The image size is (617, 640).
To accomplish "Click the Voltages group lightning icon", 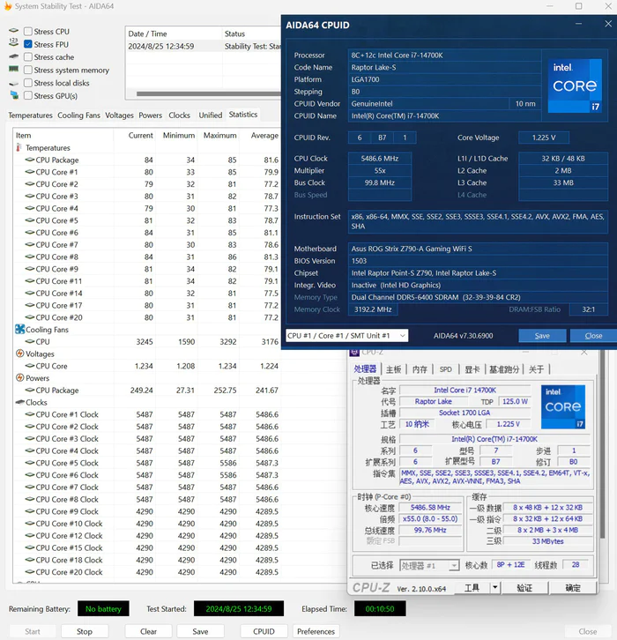I will pyautogui.click(x=19, y=353).
